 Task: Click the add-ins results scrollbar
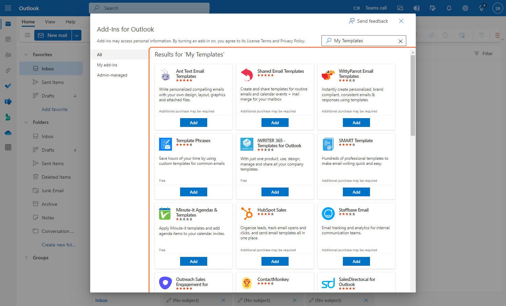click(x=413, y=95)
